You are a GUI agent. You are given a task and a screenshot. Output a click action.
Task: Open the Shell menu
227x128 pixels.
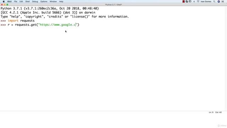(28, 1)
